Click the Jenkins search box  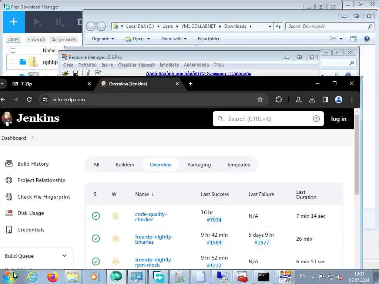coord(268,119)
